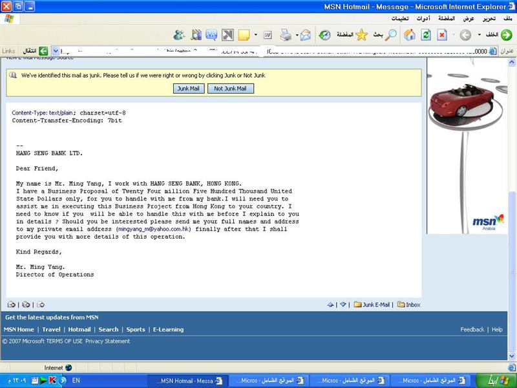Click inside the address bar field

[273, 51]
